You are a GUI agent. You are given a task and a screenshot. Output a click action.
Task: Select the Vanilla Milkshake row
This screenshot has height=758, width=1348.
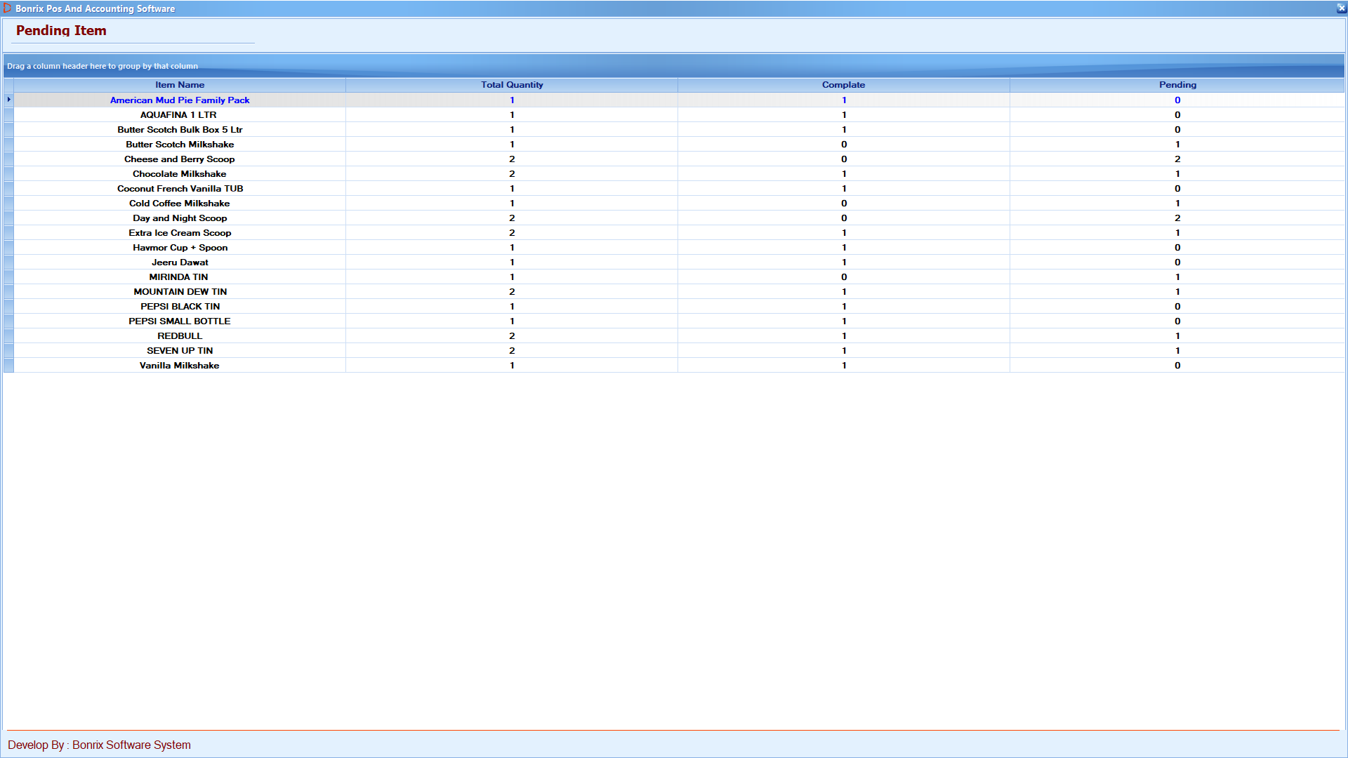pos(180,366)
